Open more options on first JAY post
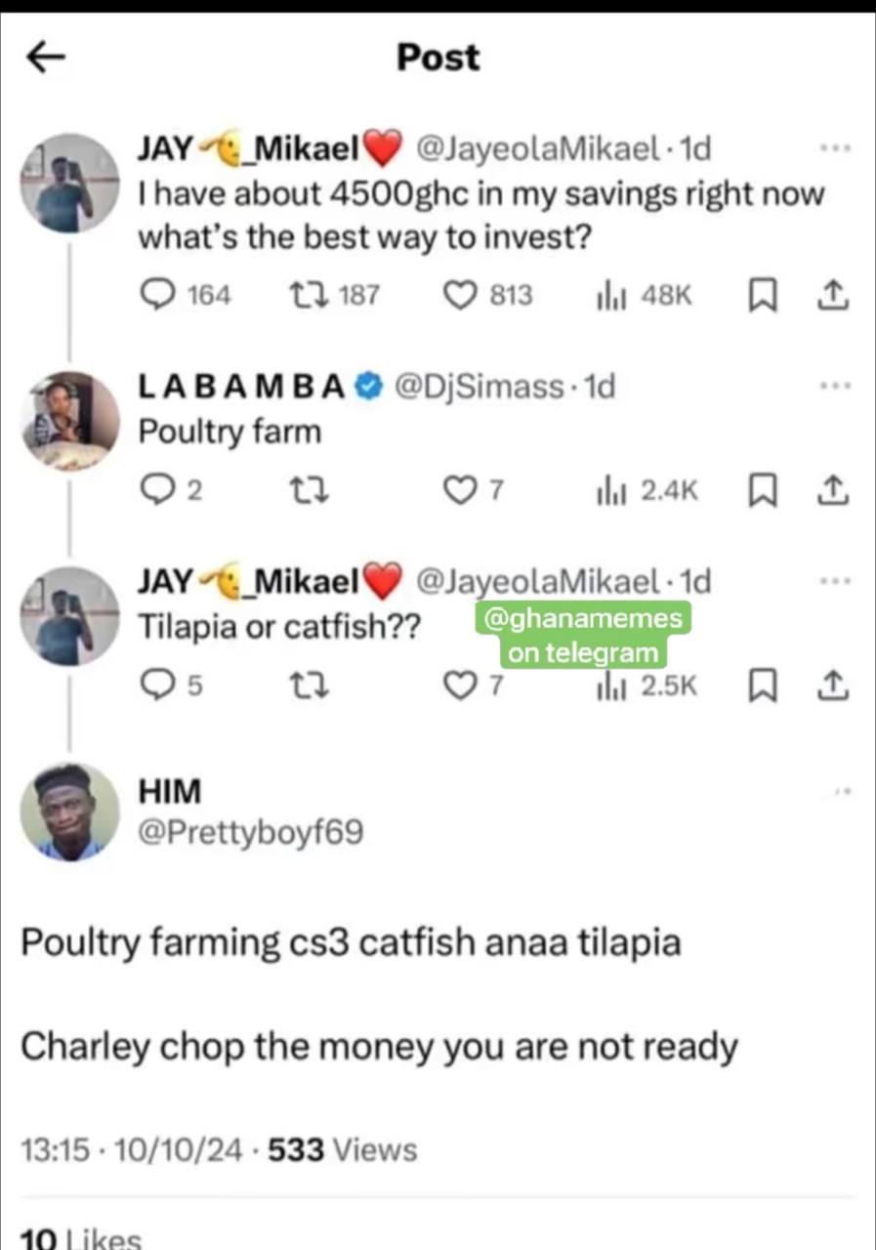This screenshot has height=1250, width=876. point(835,148)
